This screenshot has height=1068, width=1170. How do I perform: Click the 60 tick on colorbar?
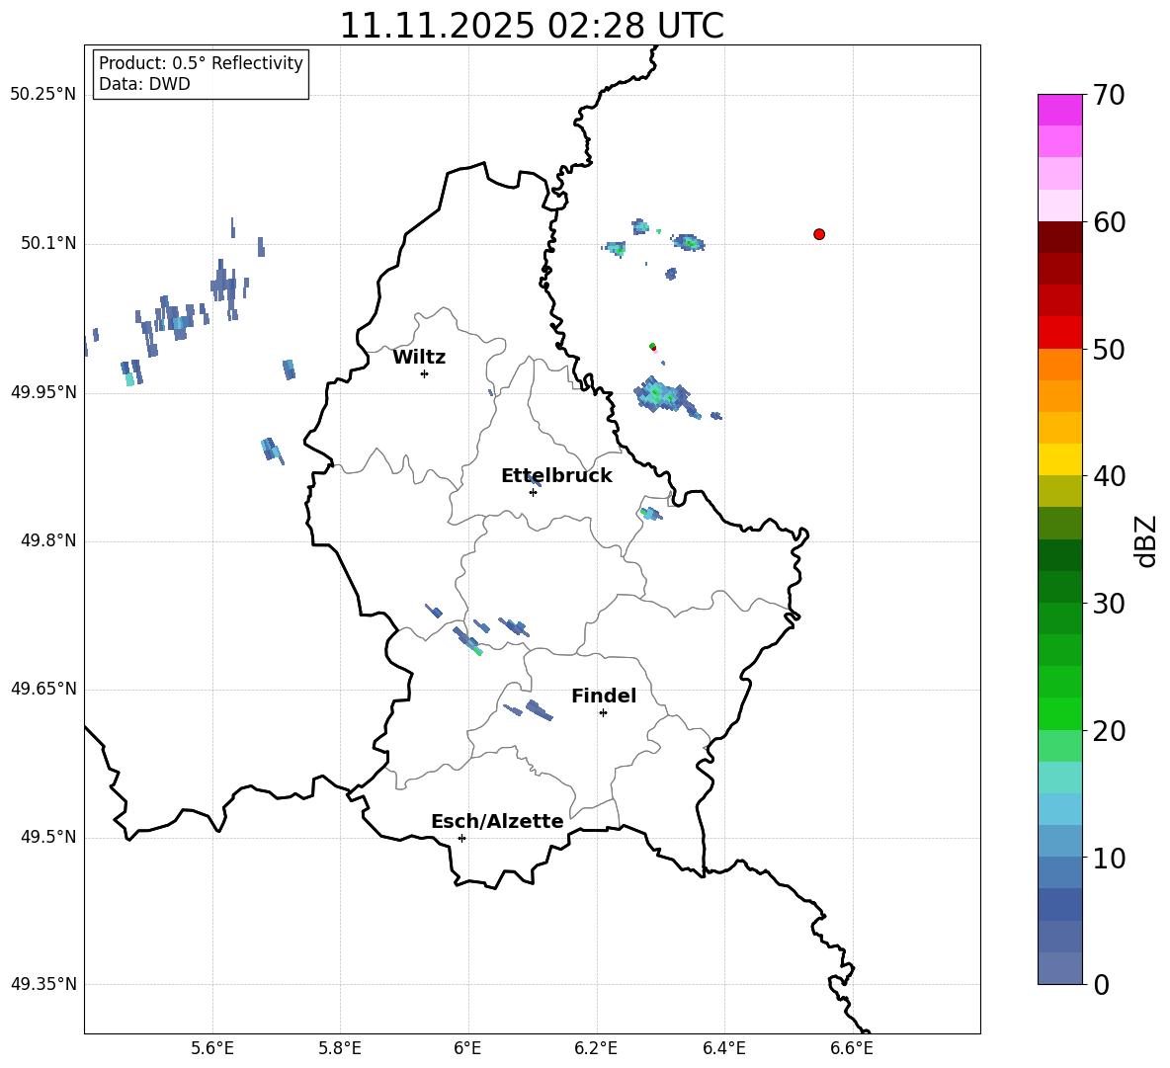[1110, 222]
